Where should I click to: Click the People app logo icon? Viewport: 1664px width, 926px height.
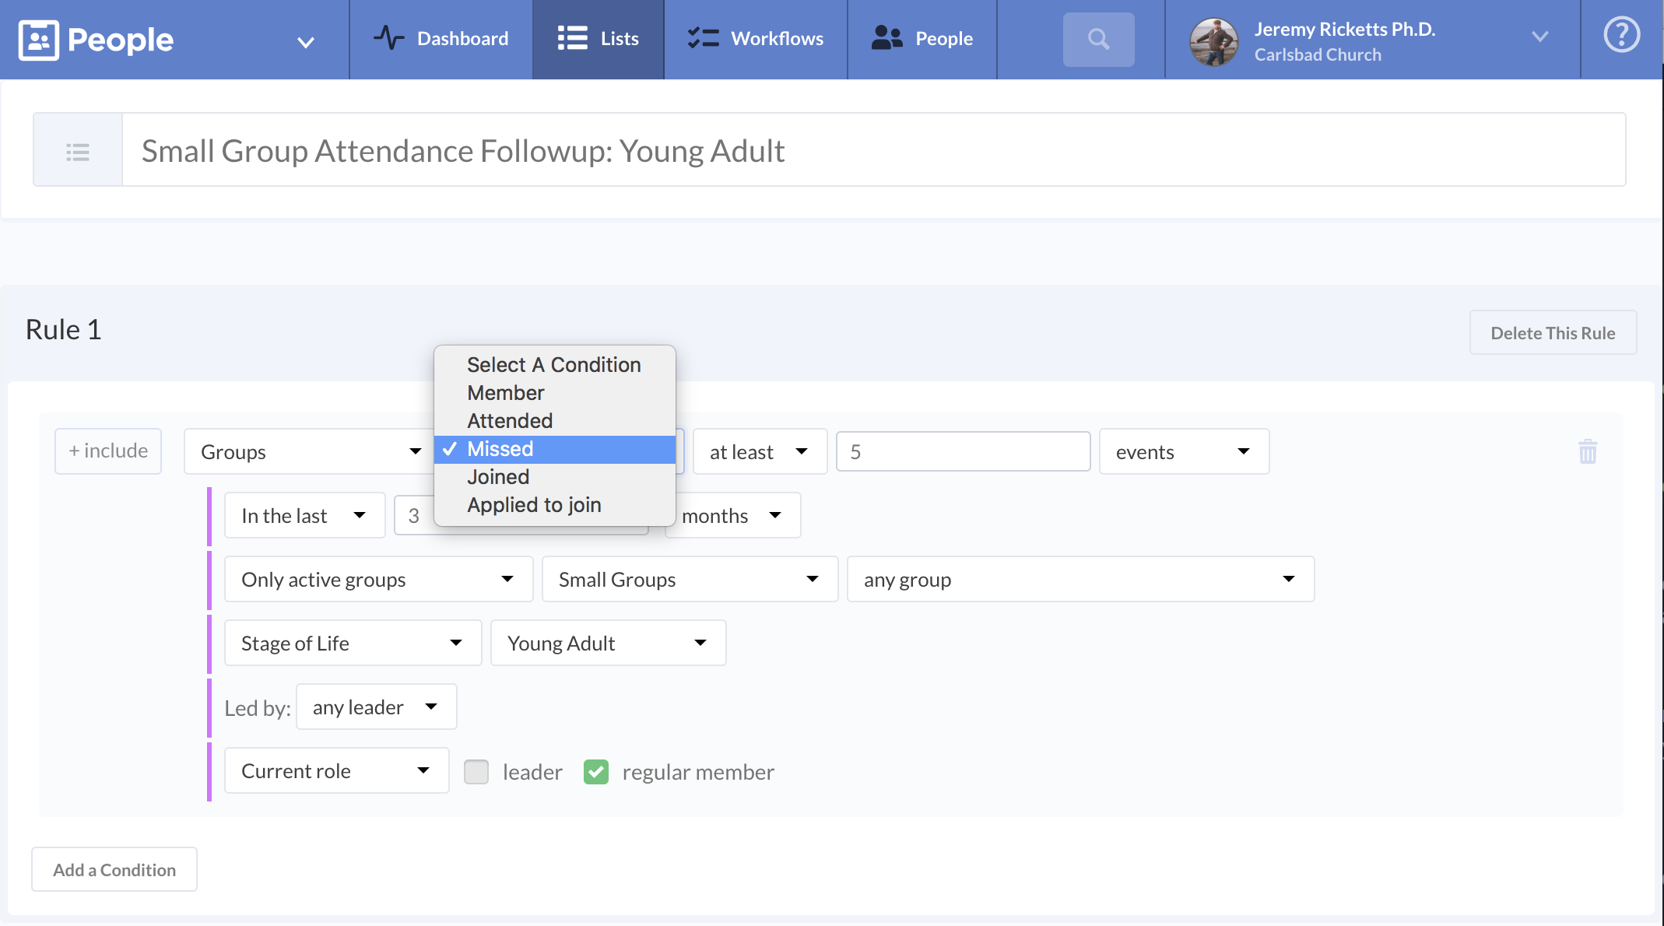click(39, 40)
